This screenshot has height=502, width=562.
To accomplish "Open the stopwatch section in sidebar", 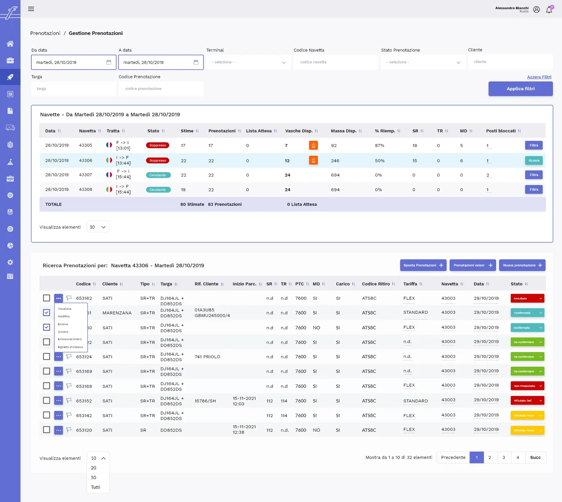I will coord(10,144).
